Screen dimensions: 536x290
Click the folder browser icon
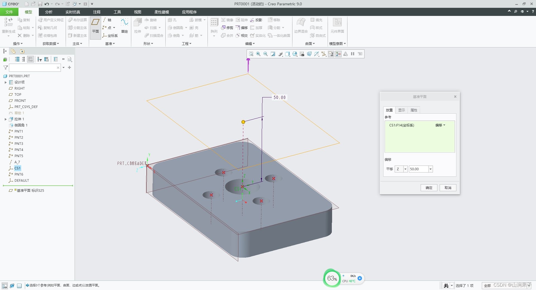[x=13, y=51]
